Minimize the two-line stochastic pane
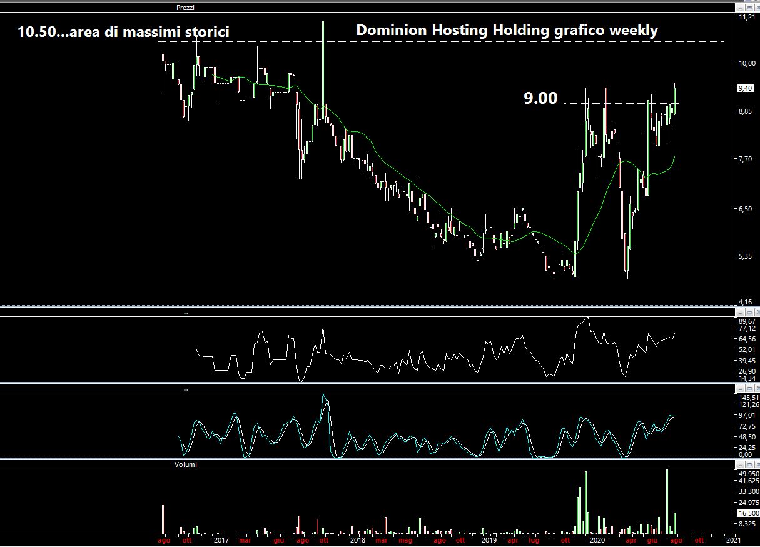The width and height of the screenshot is (760, 547). (740, 388)
